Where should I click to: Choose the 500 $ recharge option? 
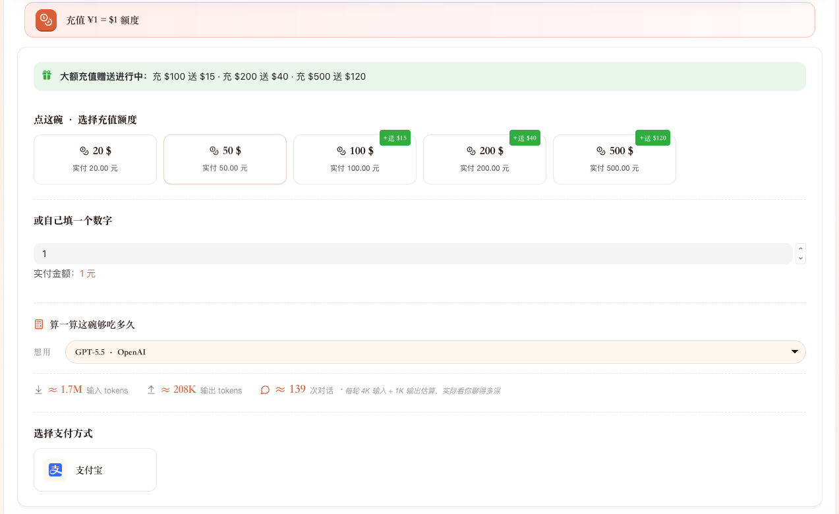coord(614,159)
